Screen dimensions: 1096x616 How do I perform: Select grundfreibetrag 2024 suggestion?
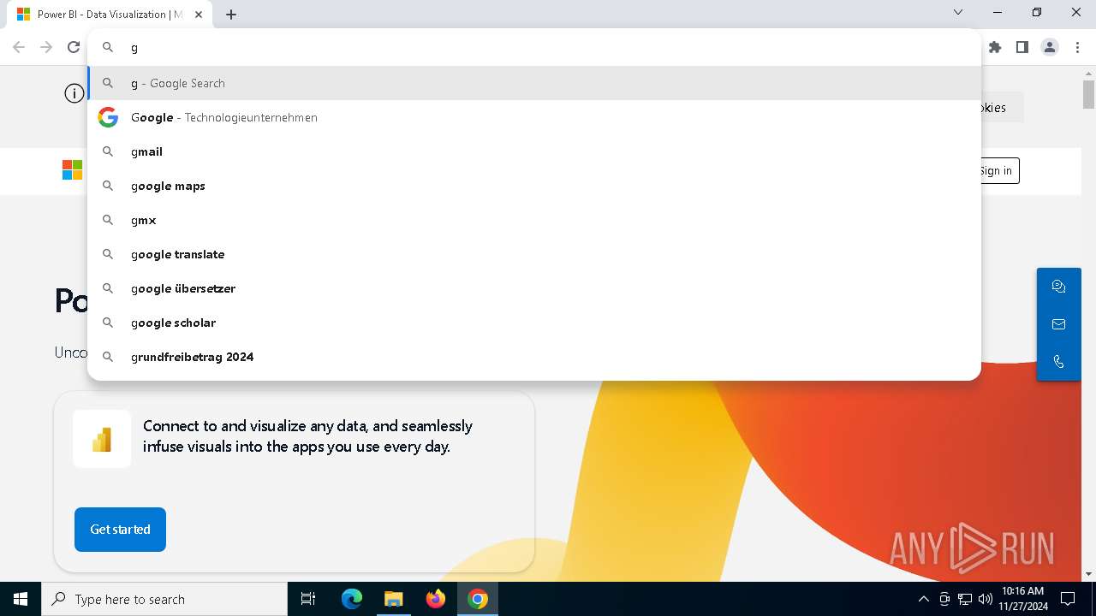(534, 357)
